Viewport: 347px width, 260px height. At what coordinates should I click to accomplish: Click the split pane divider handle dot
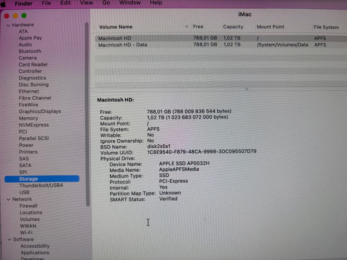coord(247,89)
